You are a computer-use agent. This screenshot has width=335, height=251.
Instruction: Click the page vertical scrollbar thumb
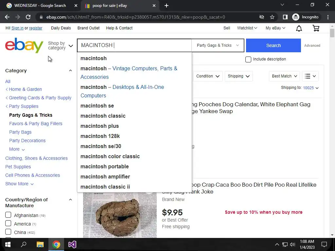pos(332,33)
